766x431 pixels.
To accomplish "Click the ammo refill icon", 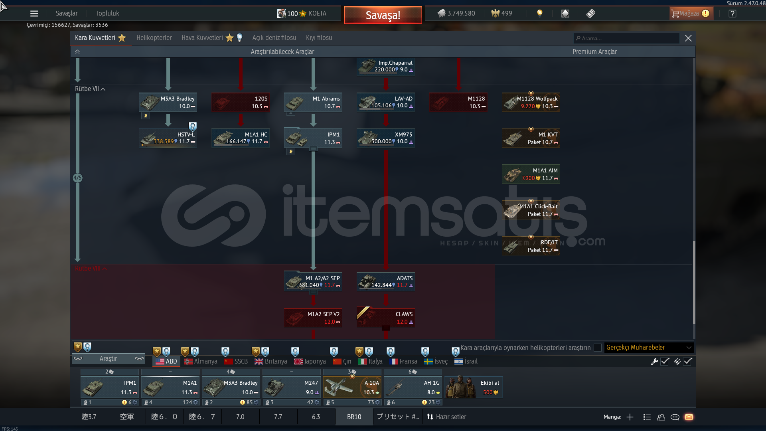I will click(x=677, y=362).
